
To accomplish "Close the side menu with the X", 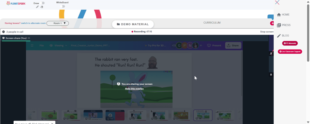I will tap(277, 2).
